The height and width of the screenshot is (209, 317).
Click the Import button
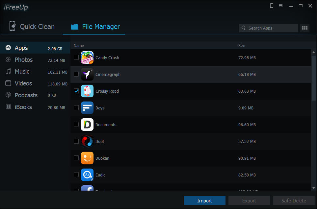tap(205, 200)
